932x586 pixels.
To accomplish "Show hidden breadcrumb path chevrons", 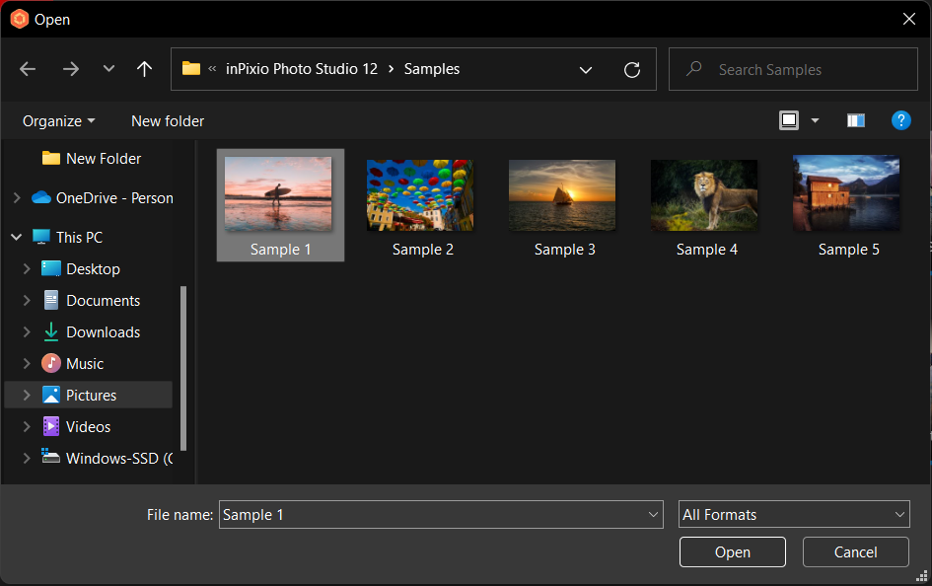I will [212, 69].
